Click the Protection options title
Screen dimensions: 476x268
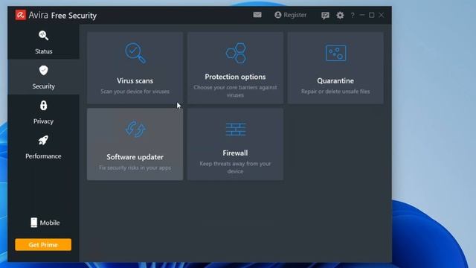235,77
